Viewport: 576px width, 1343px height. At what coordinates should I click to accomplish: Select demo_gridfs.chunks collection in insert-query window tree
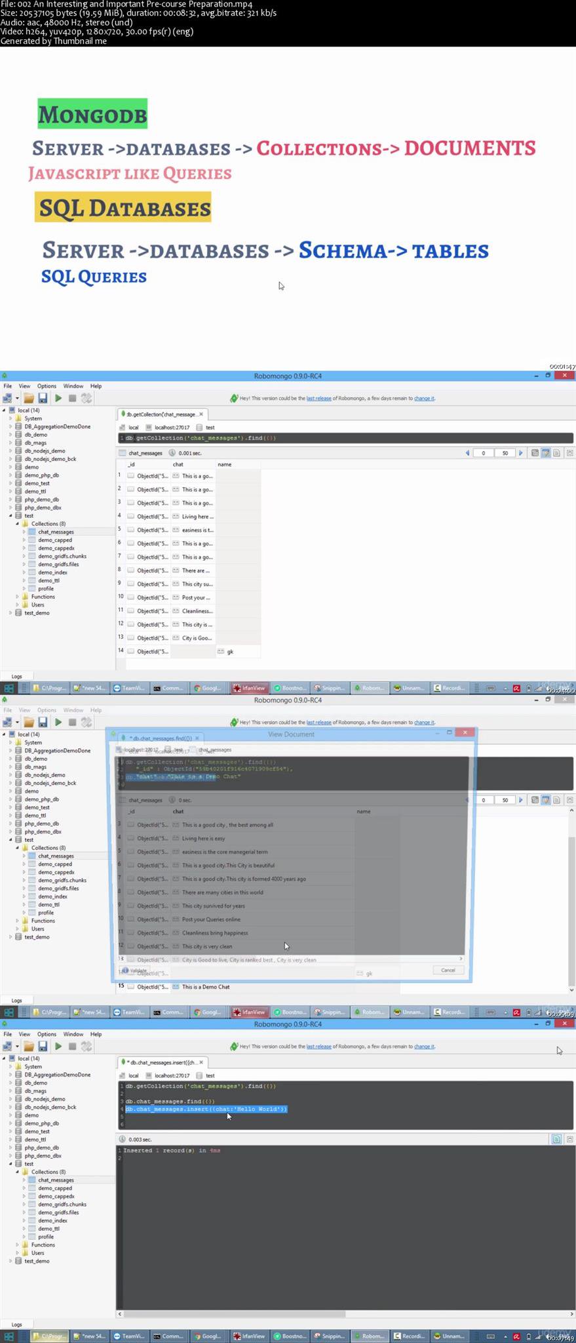[x=62, y=1204]
